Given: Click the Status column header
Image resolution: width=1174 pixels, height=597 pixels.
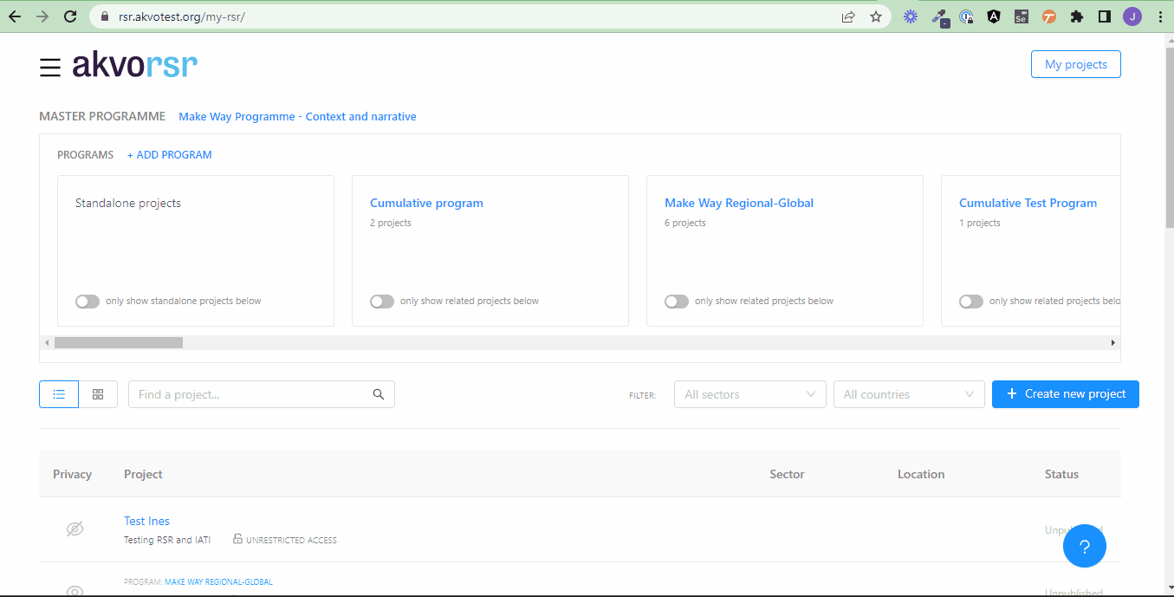Looking at the screenshot, I should (1061, 474).
